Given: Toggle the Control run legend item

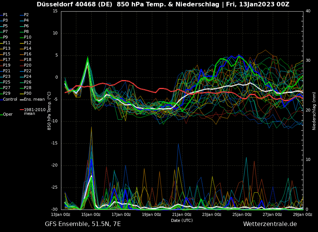Looking at the screenshot, I should [10, 99].
